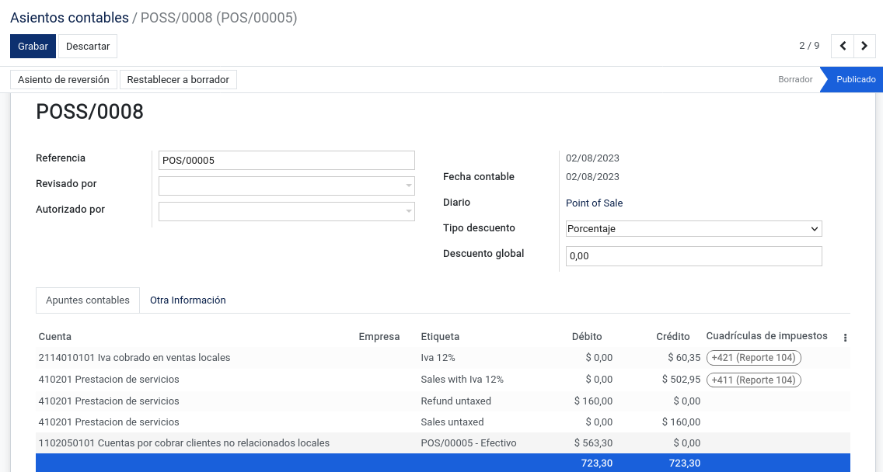Edit the Descuento global field
The width and height of the screenshot is (883, 472).
pos(694,256)
